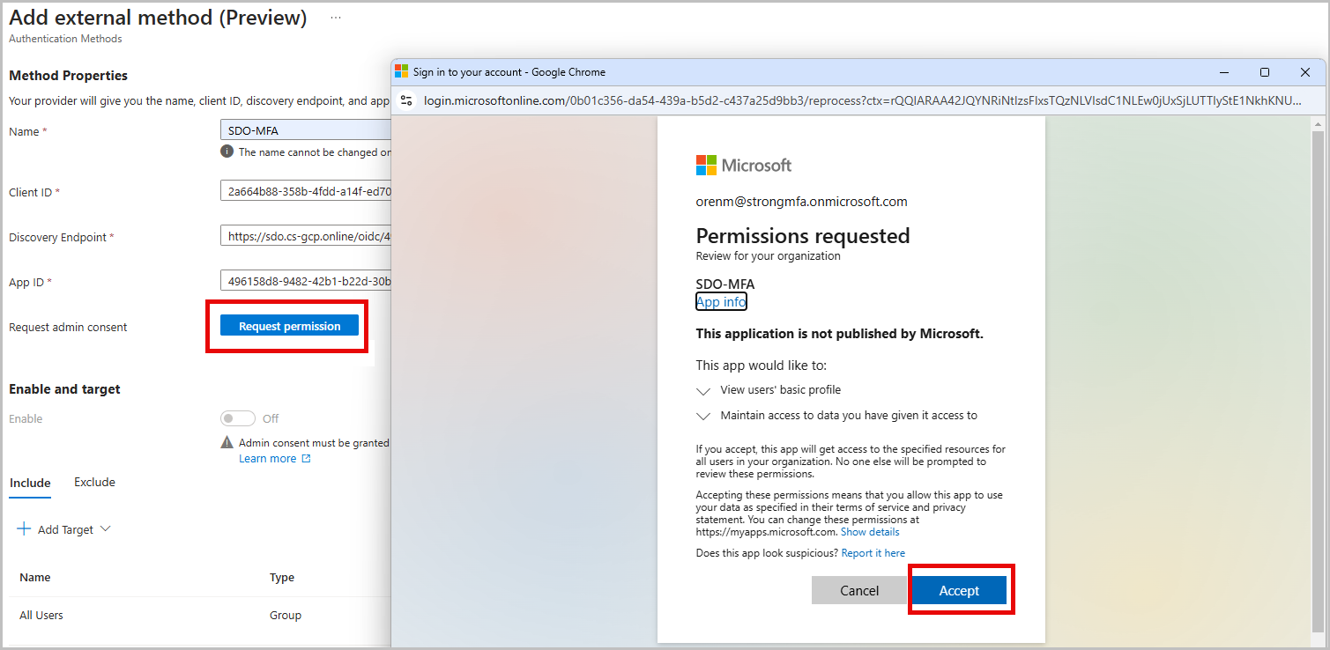Click the info icon under the Name field

pyautogui.click(x=227, y=151)
